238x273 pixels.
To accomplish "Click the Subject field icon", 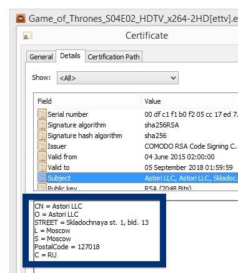I will (x=42, y=178).
